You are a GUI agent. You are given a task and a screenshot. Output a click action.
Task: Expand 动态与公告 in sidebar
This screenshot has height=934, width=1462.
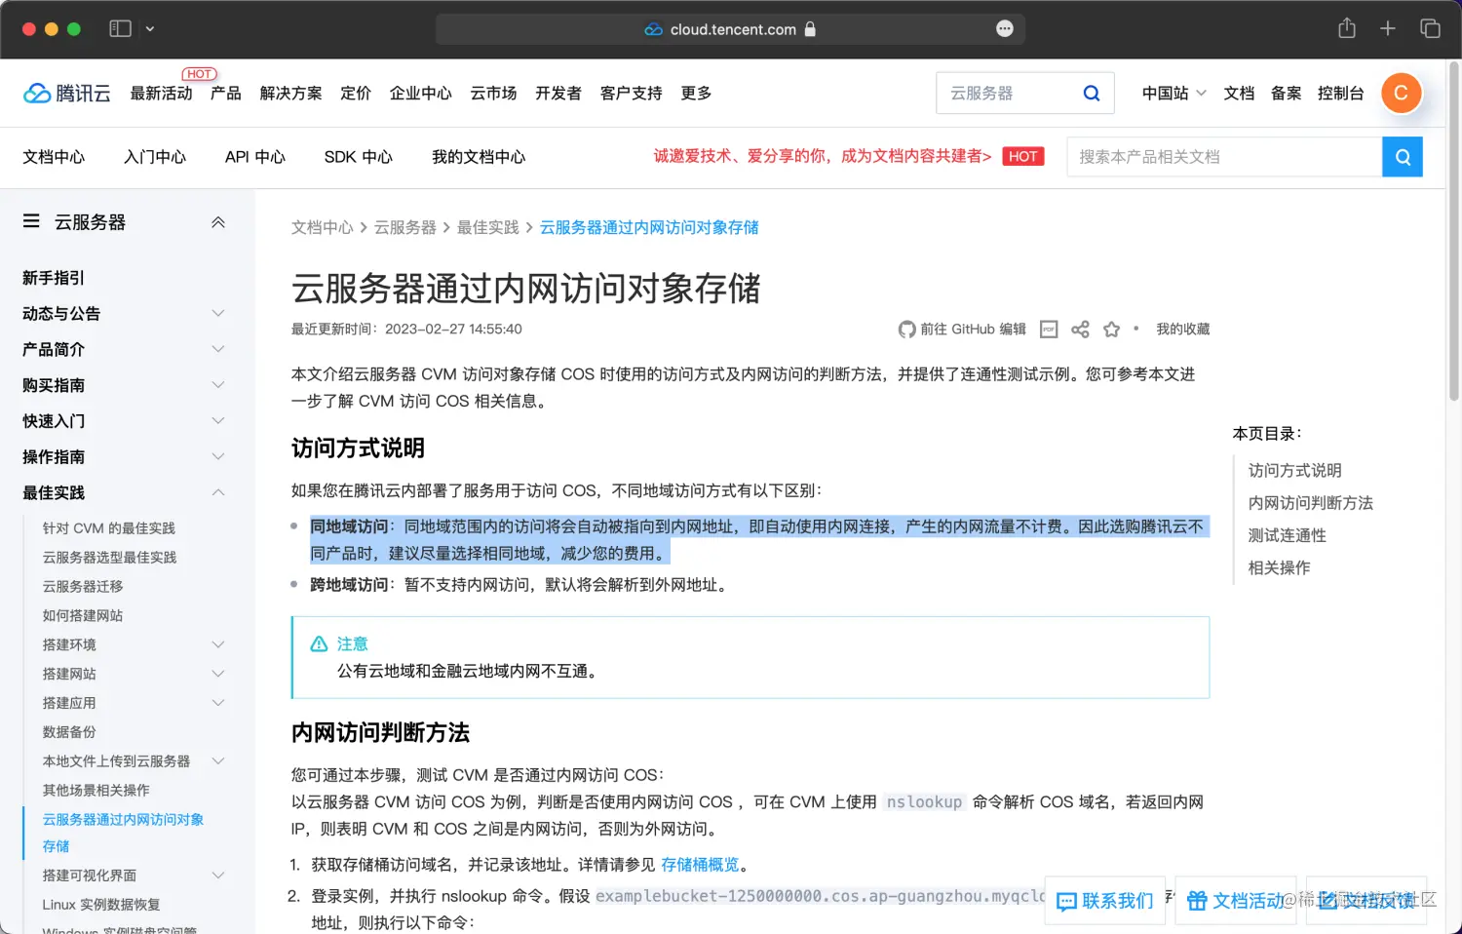coord(218,313)
